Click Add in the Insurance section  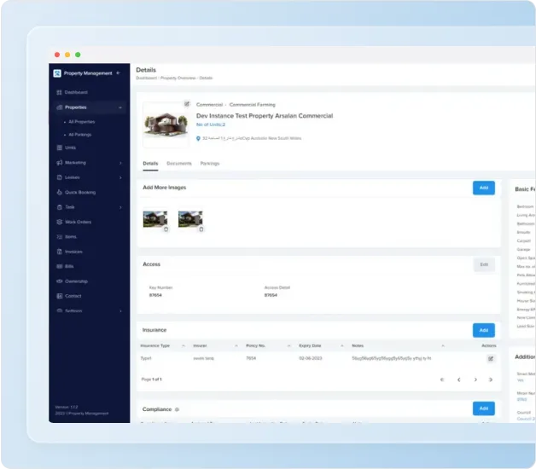pos(484,330)
